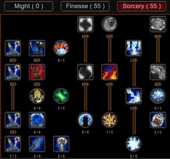The height and width of the screenshot is (159, 170).
Task: Select the blue aura head skill icon
Action: coord(85,120)
